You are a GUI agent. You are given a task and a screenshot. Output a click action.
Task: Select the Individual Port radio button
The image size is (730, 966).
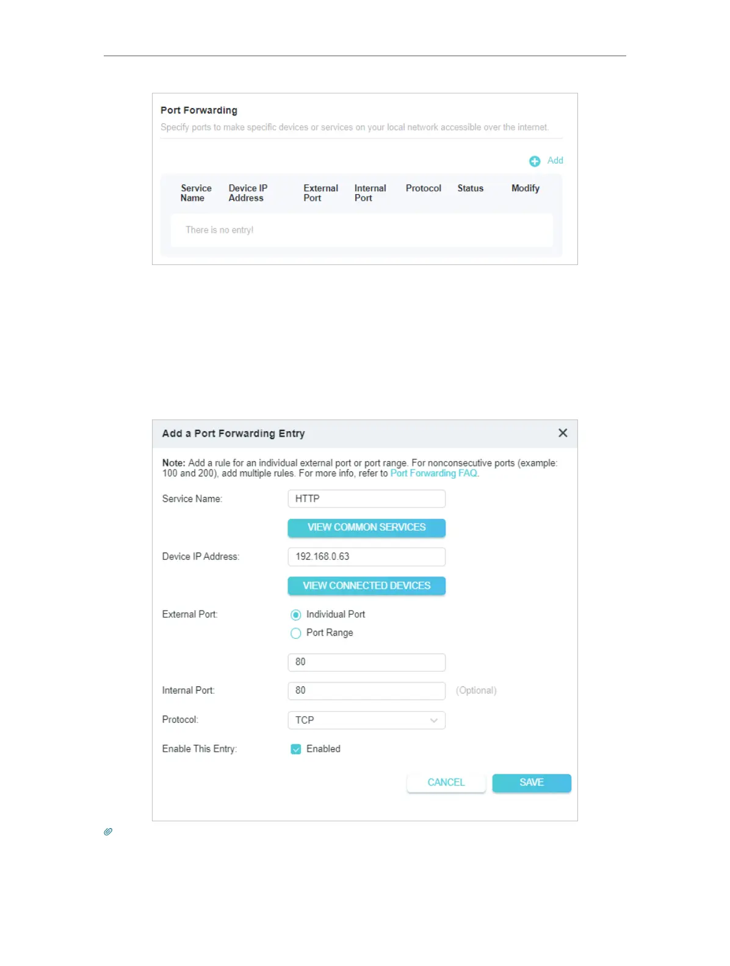[296, 615]
